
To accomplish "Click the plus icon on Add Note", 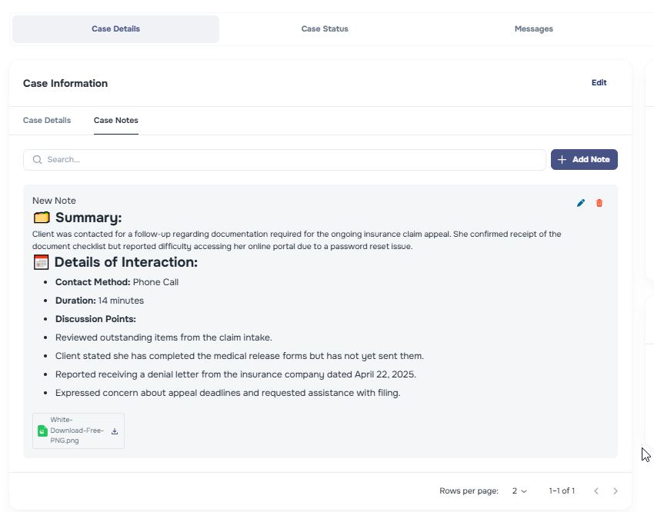I will (x=562, y=160).
